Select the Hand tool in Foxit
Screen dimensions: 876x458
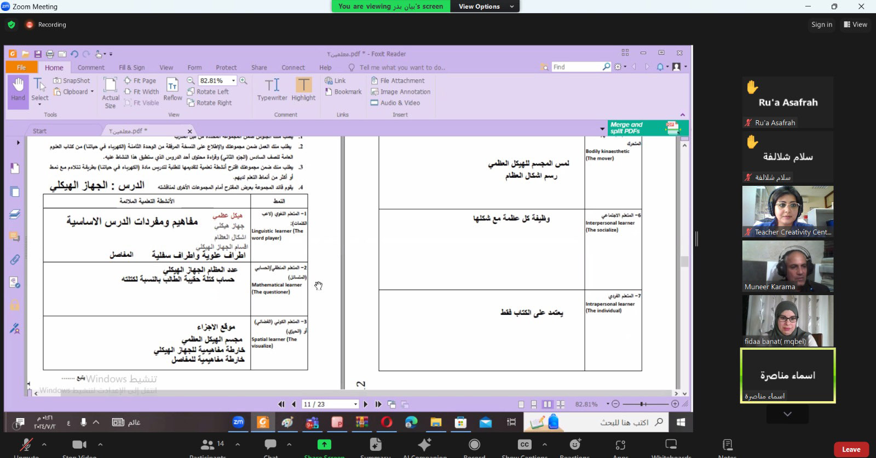pyautogui.click(x=18, y=89)
